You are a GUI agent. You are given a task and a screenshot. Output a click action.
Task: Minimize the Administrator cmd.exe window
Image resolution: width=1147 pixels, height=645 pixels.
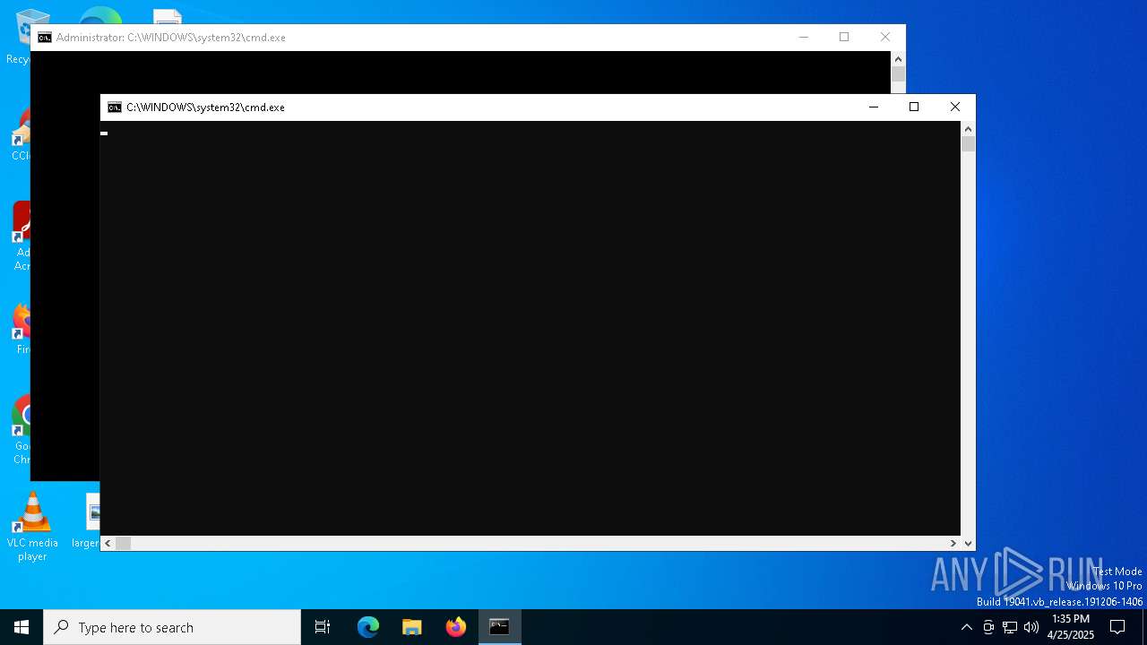point(804,38)
